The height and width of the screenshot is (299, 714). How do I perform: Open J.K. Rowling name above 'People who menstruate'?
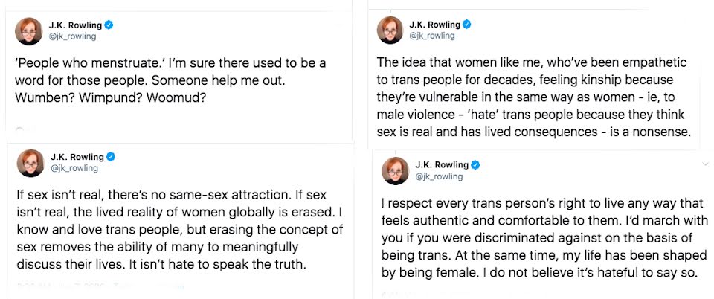coord(75,25)
